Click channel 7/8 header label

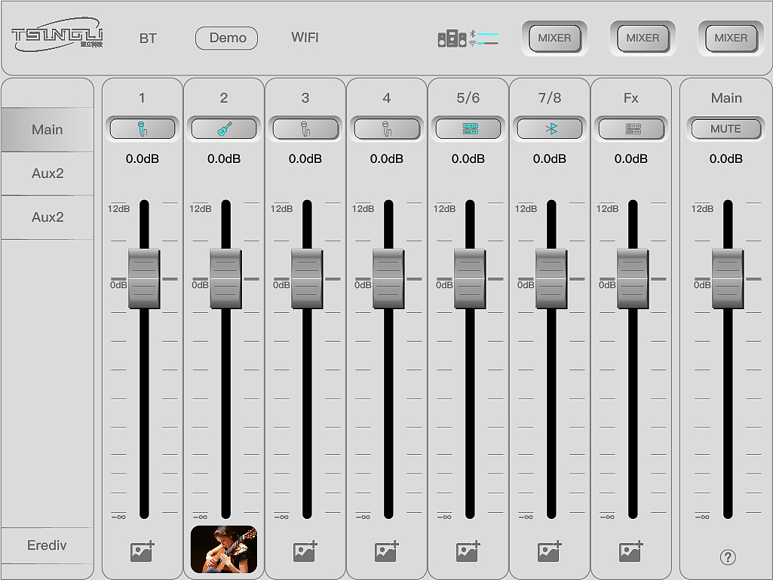550,97
